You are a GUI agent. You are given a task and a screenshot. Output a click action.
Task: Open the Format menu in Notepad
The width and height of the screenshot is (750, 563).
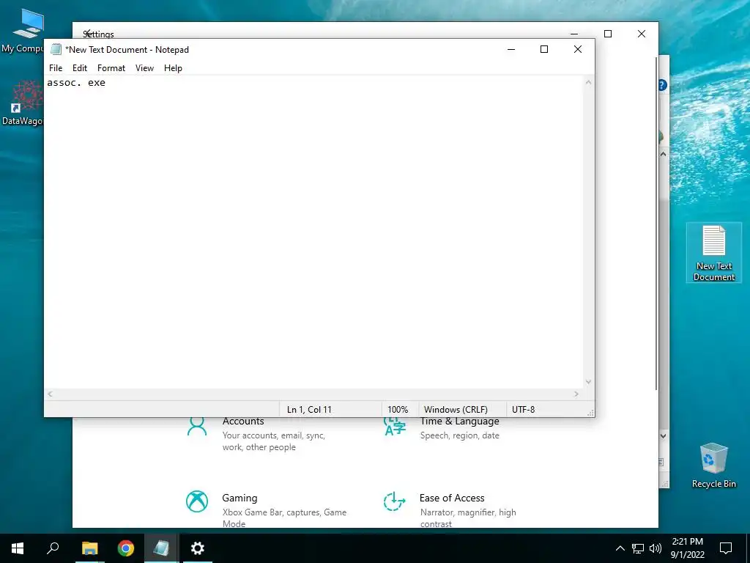pyautogui.click(x=111, y=68)
